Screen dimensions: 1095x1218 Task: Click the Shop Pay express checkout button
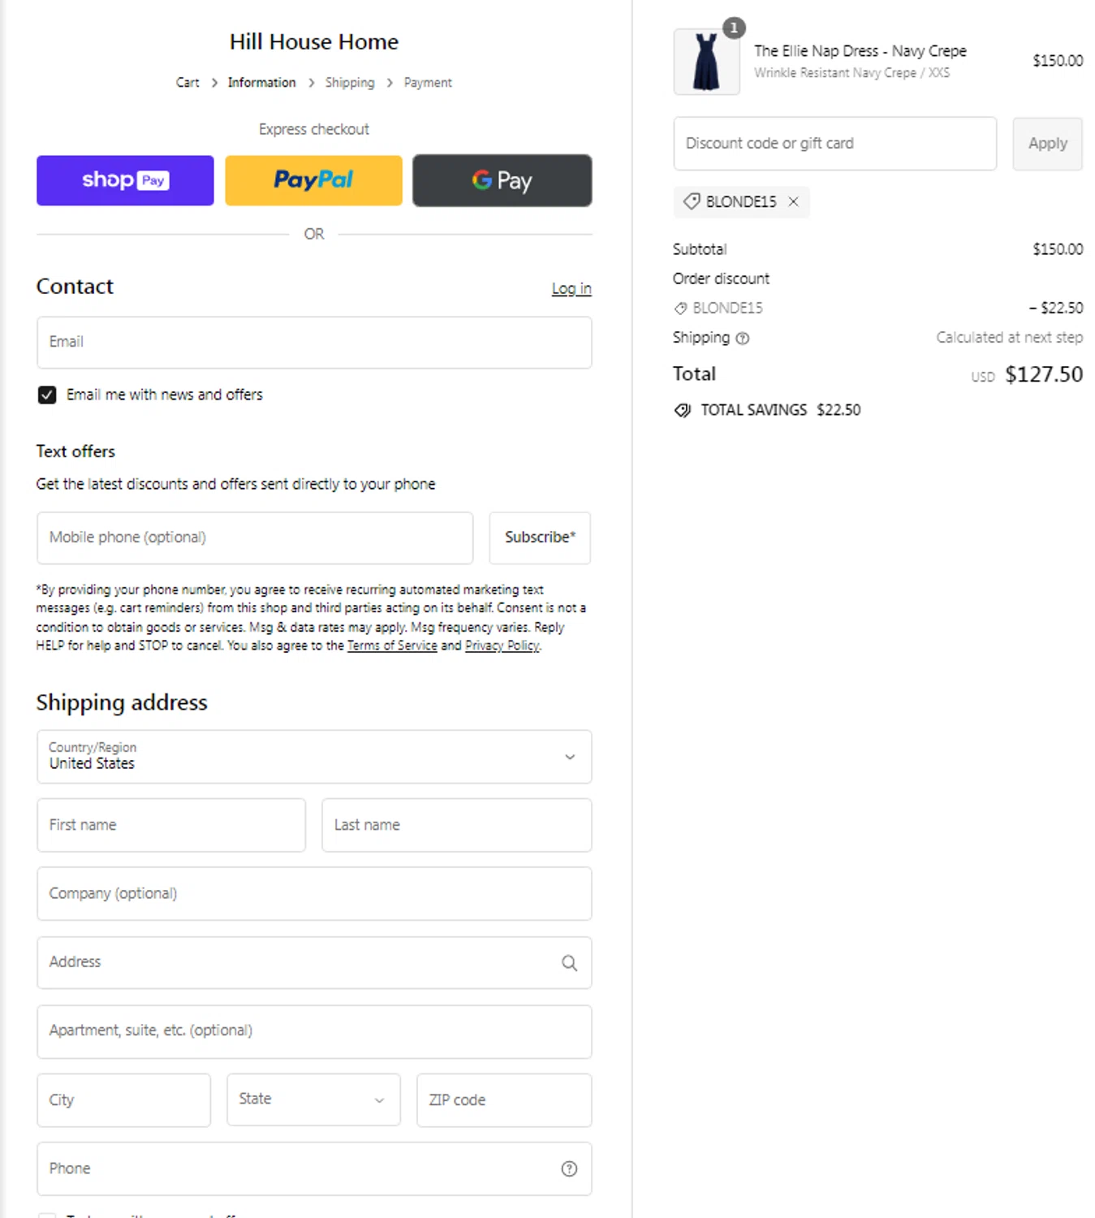125,180
